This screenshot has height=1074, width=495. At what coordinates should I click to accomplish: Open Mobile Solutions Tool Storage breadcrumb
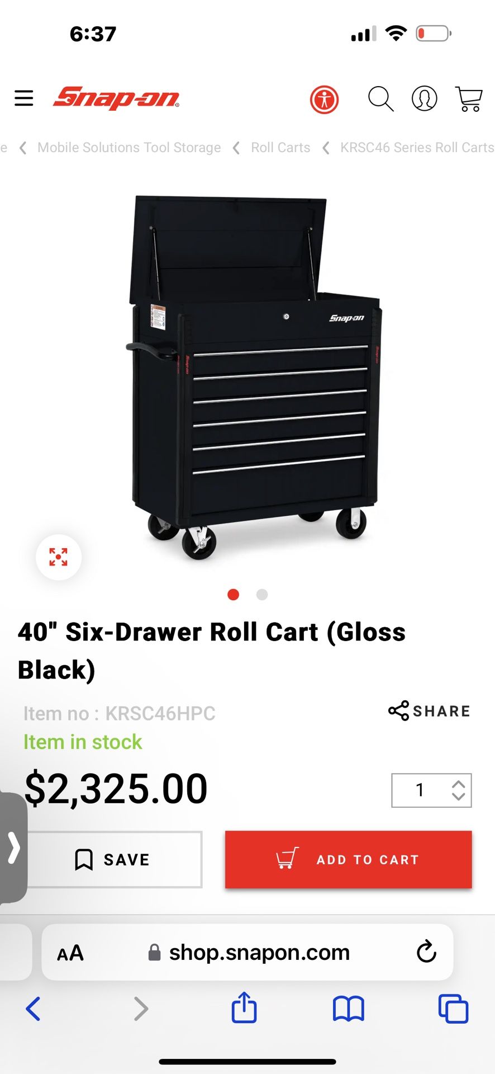[129, 148]
